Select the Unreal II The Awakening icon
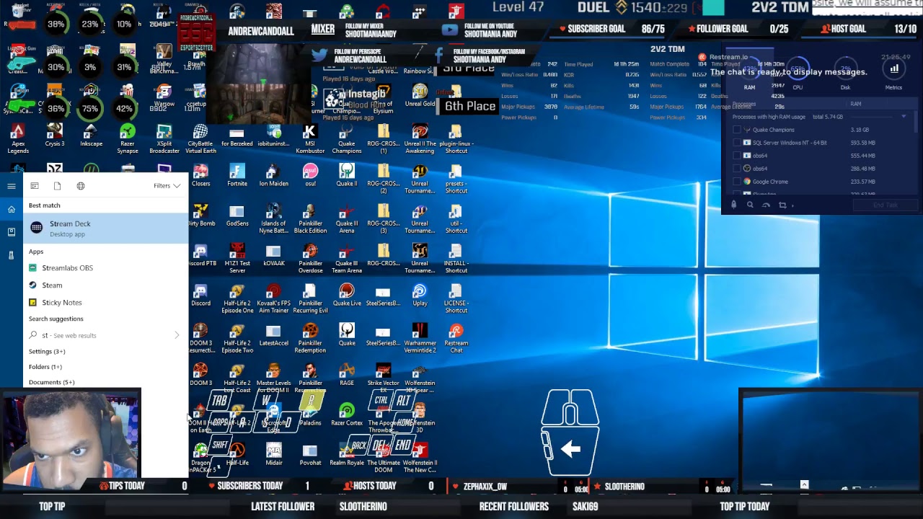Screen dimensions: 923x519 420,138
